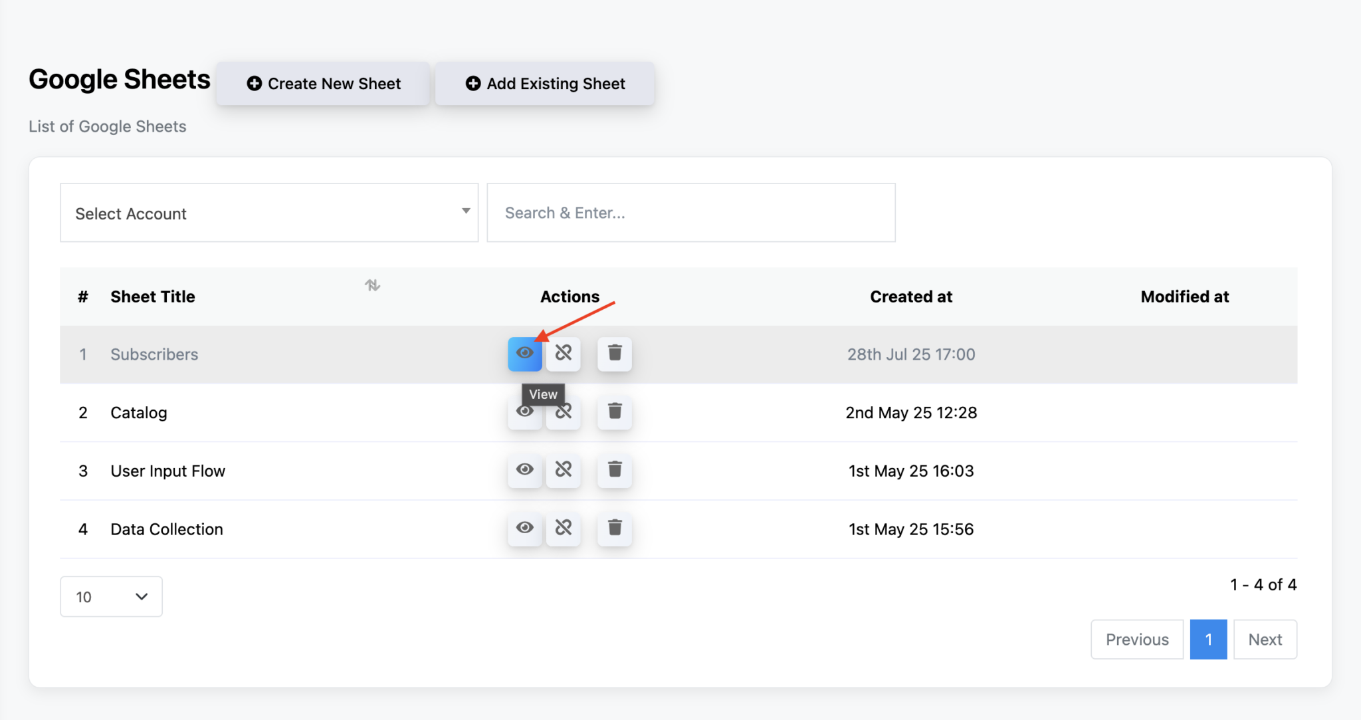Click the 1 - 4 of 4 count

coord(1263,584)
